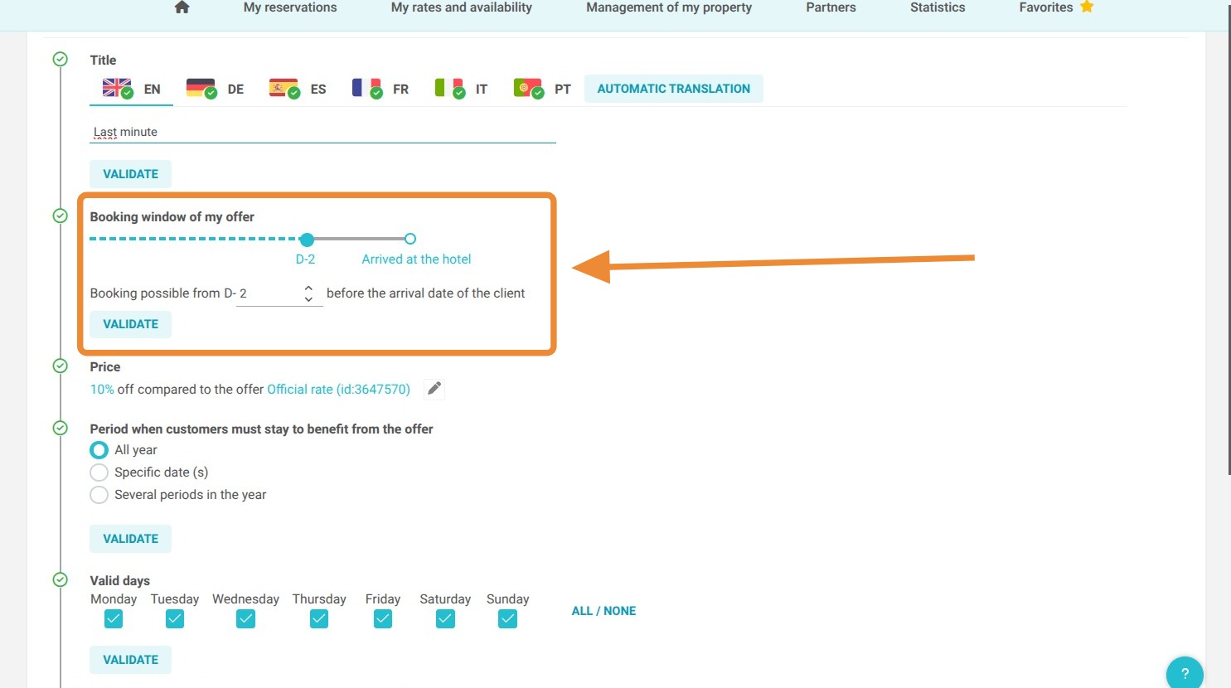Image resolution: width=1231 pixels, height=688 pixels.
Task: Uncheck the Thursday checkbox
Action: 319,619
